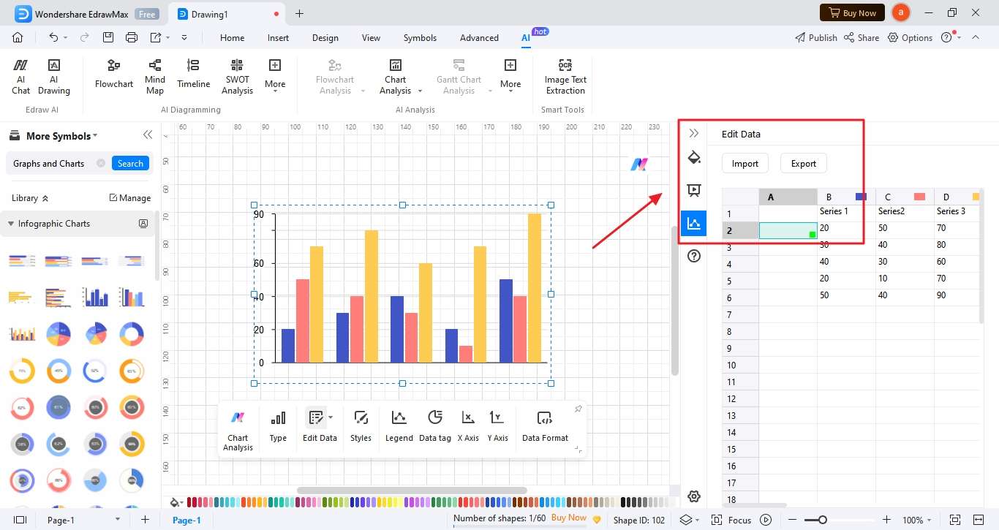This screenshot has width=999, height=530.
Task: Open the presentation panel icon
Action: pos(694,190)
